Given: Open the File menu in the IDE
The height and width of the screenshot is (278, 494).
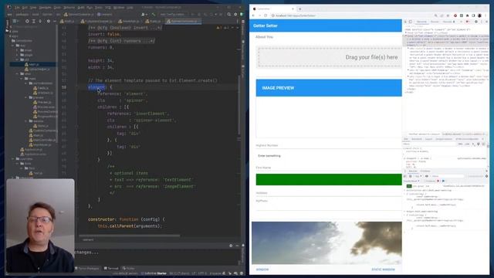Looking at the screenshot, I should 18,7.
